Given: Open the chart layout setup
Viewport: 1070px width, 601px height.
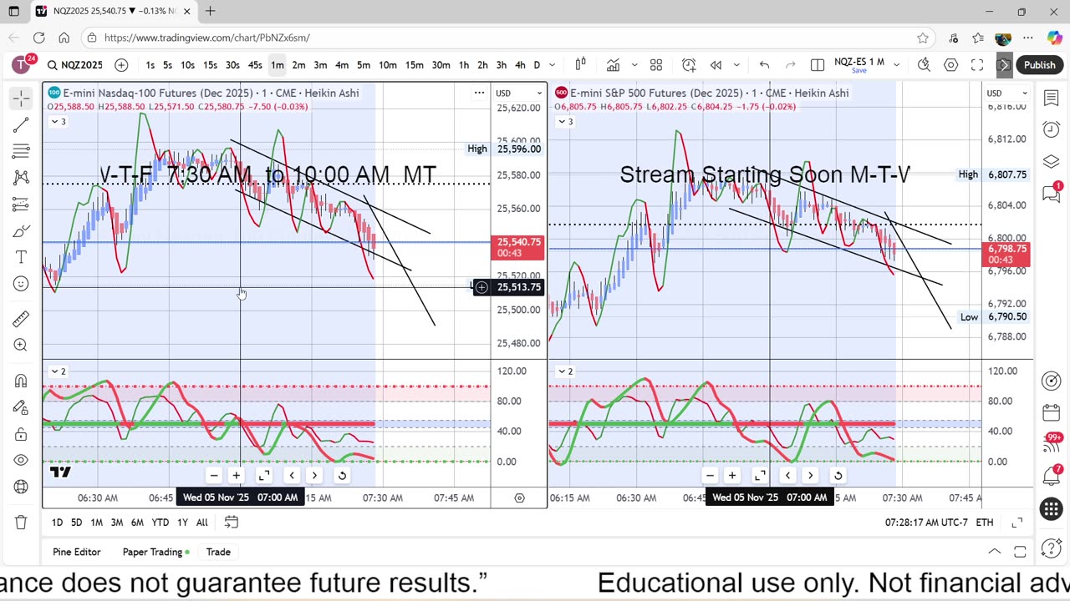Looking at the screenshot, I should pos(818,65).
